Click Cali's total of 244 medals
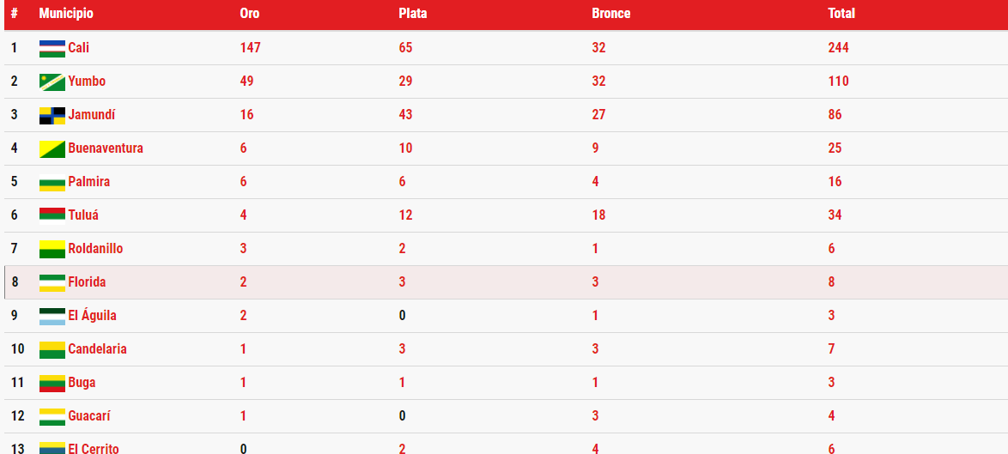This screenshot has height=454, width=1008. pyautogui.click(x=838, y=47)
